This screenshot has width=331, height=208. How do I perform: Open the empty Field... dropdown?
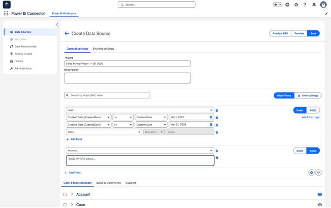(x=104, y=132)
